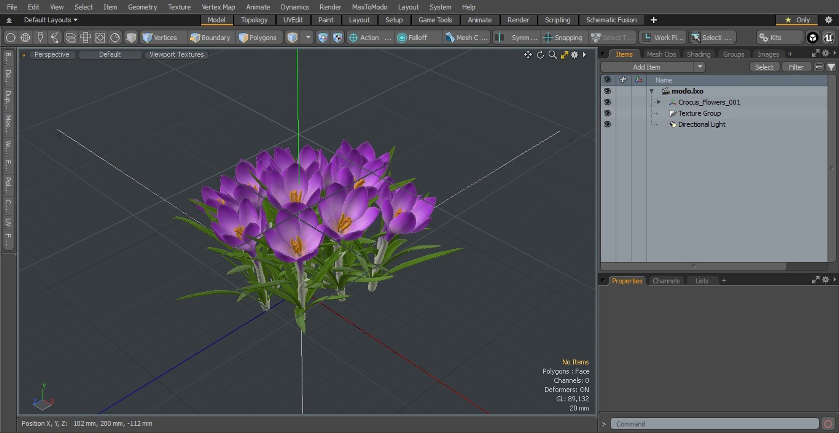Click the Unreal Engine logo icon
The width and height of the screenshot is (839, 433).
click(x=828, y=38)
